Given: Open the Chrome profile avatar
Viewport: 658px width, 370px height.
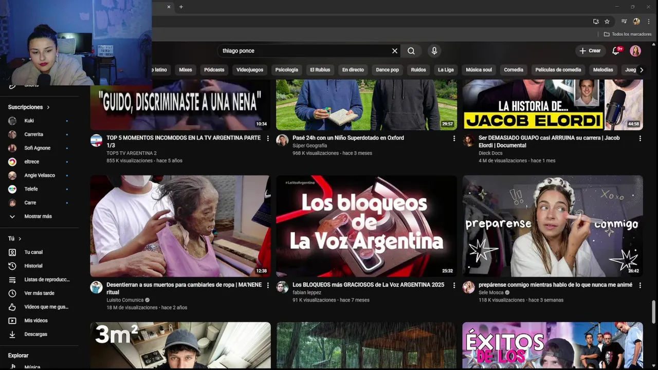Looking at the screenshot, I should click(636, 22).
